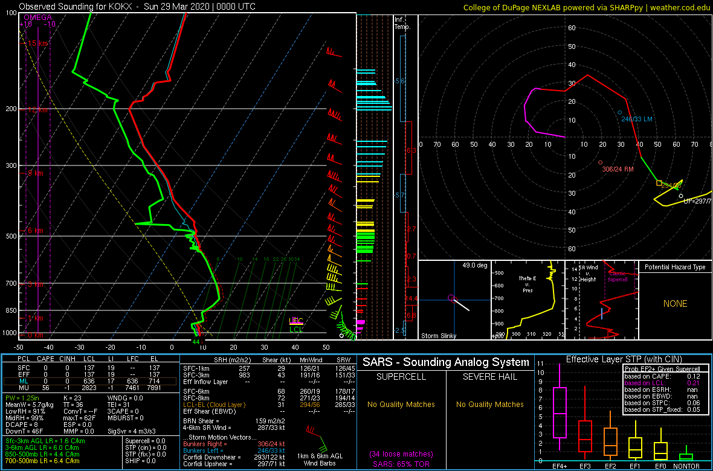Click the green 'LCL' label on the skew-T
The width and height of the screenshot is (713, 471).
297,329
